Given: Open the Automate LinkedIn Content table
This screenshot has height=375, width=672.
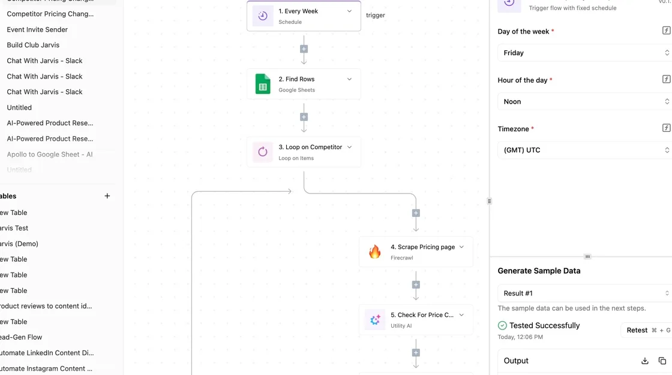Looking at the screenshot, I should [x=47, y=353].
